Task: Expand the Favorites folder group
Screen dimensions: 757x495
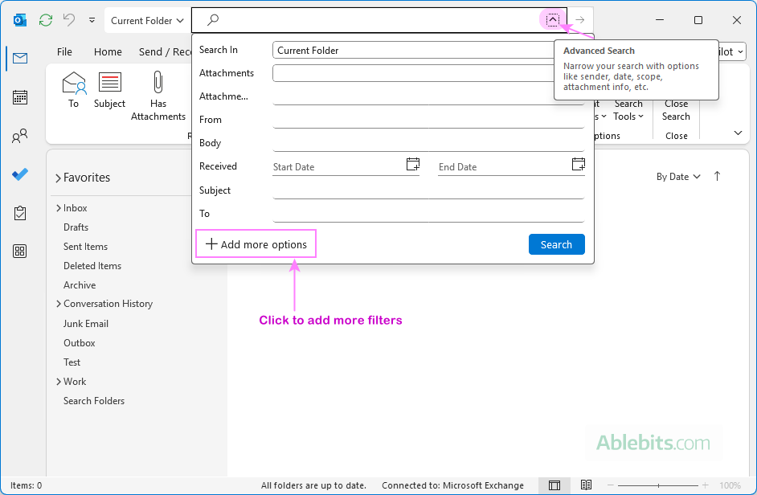Action: (x=59, y=178)
